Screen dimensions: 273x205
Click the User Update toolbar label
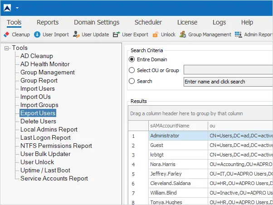click(95, 34)
